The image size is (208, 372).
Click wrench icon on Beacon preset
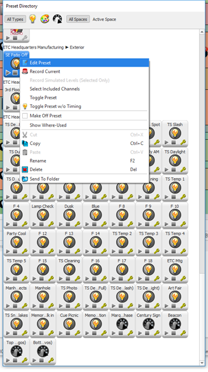(x=183, y=333)
